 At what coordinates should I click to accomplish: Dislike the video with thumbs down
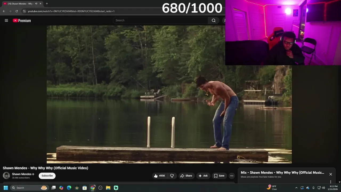pos(172,176)
